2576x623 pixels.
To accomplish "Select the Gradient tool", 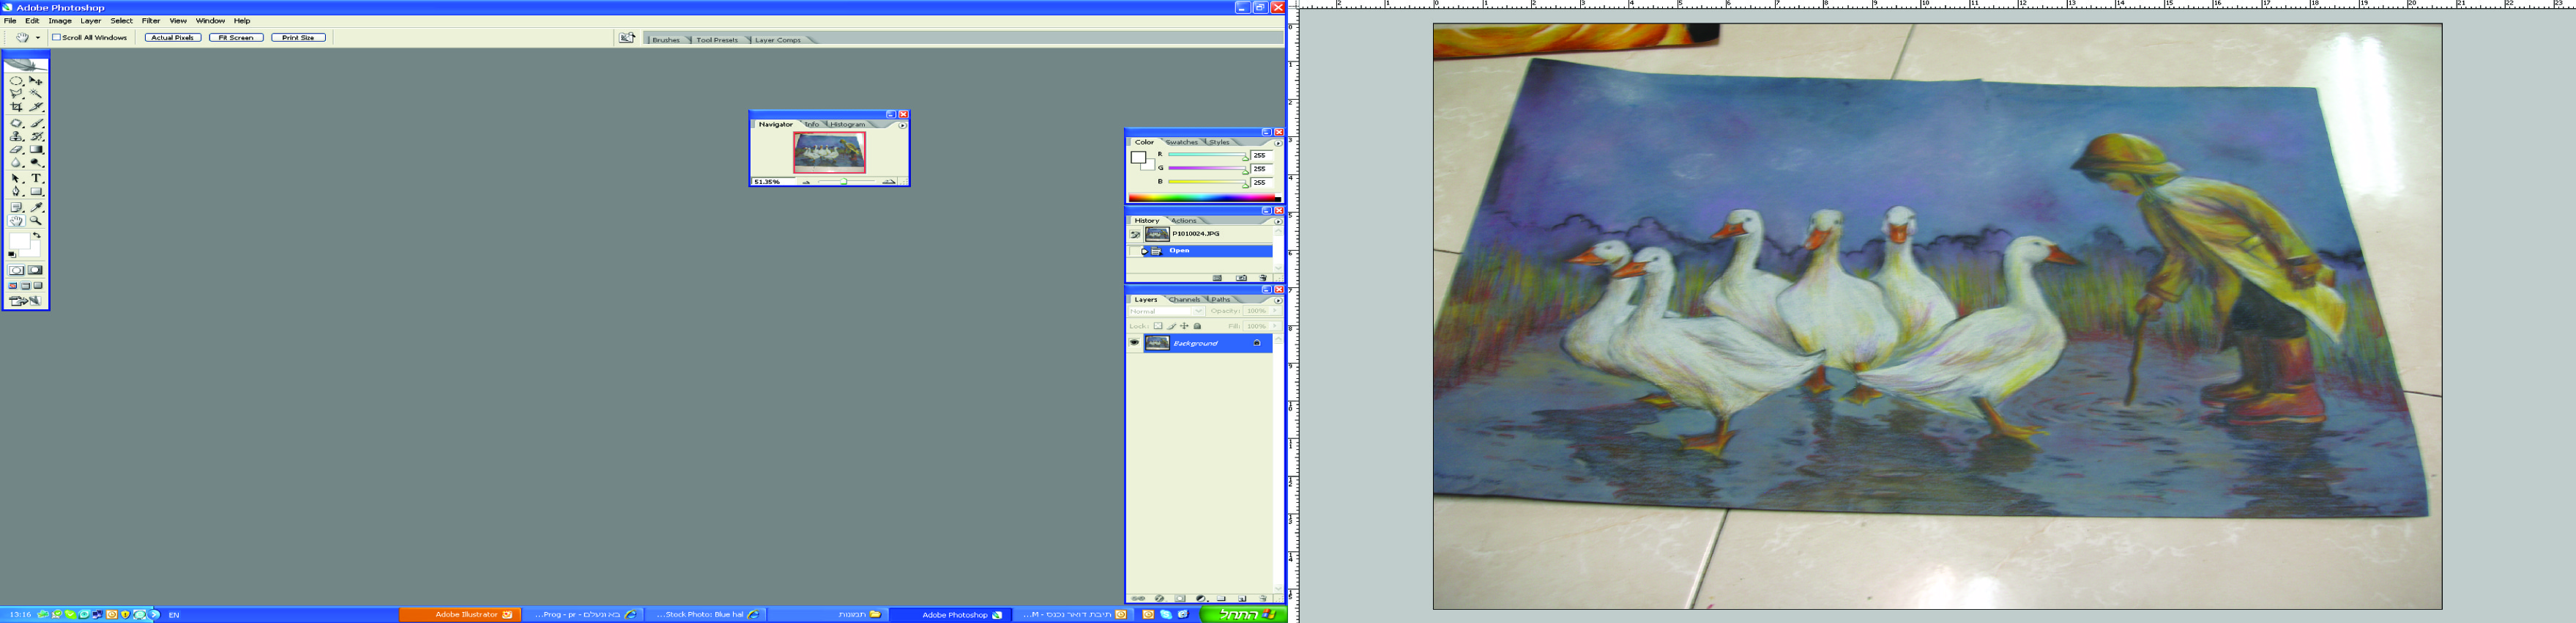I will (x=36, y=150).
